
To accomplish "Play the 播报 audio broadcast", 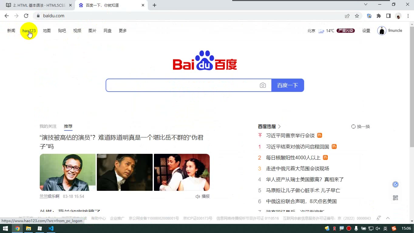I will click(202, 196).
